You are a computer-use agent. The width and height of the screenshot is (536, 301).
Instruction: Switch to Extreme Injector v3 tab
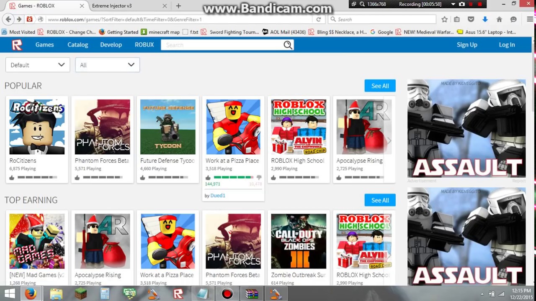(126, 6)
